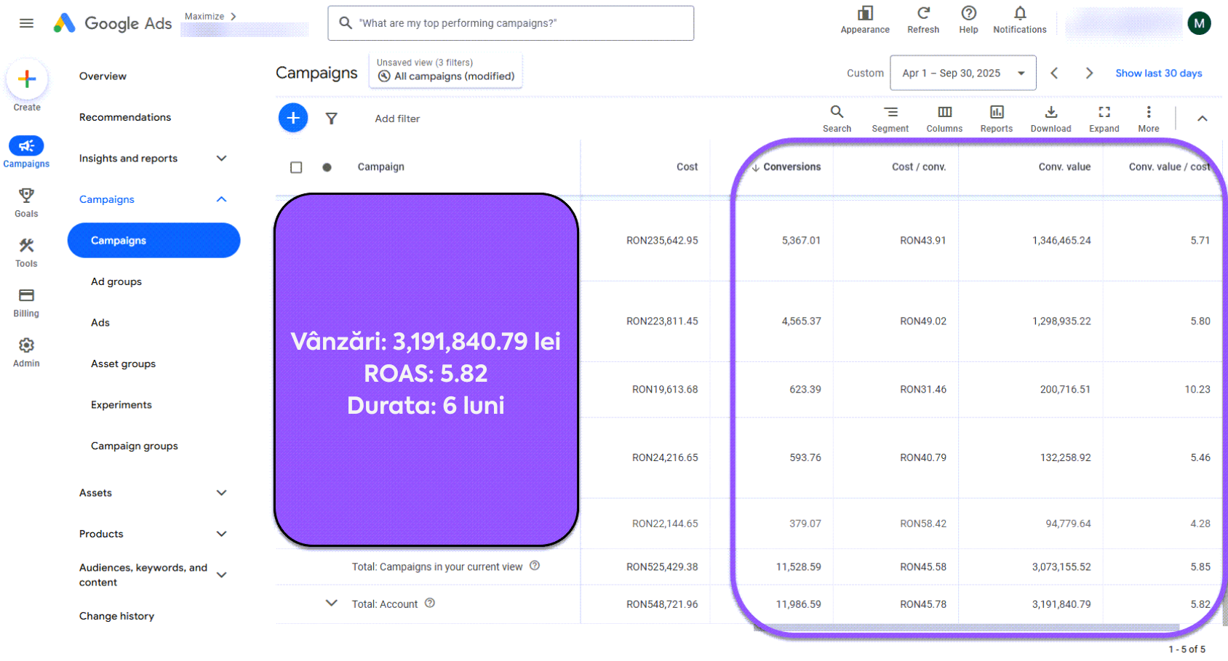This screenshot has height=661, width=1228.
Task: Expand the Total: Account row
Action: 332,603
